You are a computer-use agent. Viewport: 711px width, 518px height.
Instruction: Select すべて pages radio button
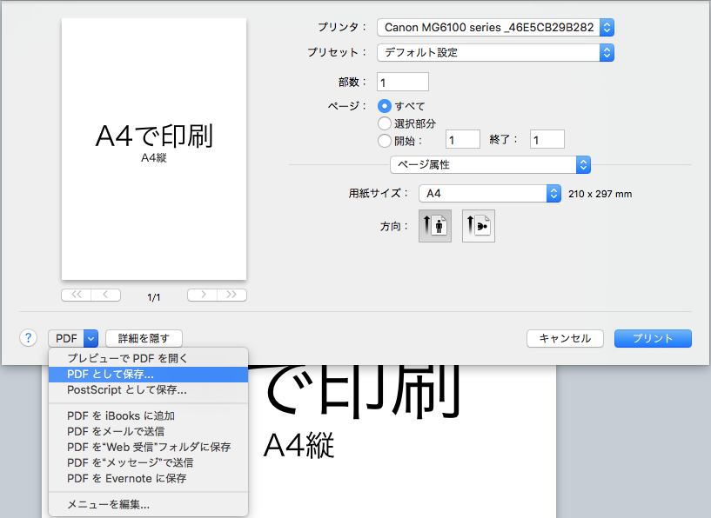click(x=385, y=106)
